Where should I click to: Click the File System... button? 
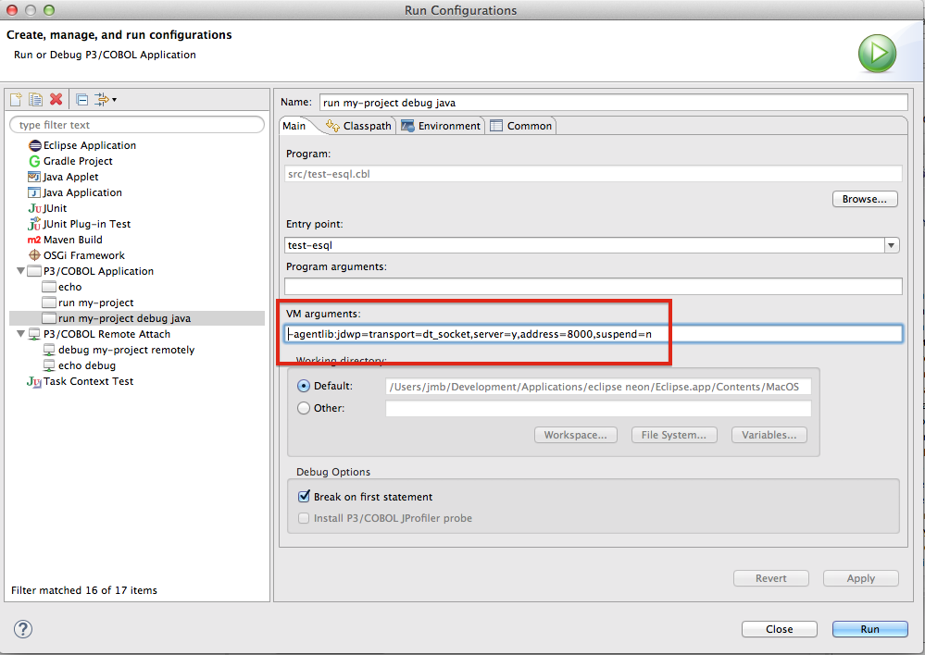(674, 435)
